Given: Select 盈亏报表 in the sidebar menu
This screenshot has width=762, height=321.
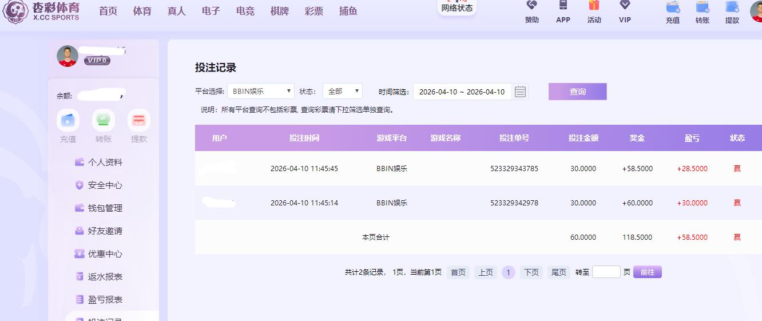Looking at the screenshot, I should [105, 300].
